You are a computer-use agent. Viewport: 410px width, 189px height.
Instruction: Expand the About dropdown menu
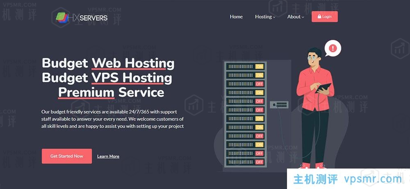(x=296, y=17)
